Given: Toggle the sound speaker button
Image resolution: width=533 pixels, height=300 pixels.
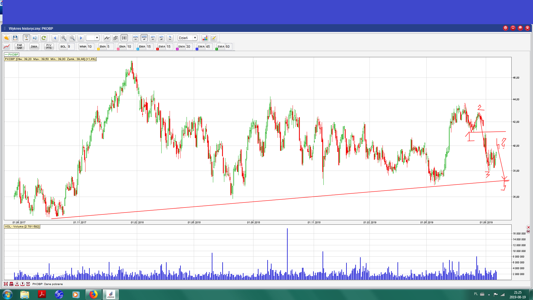Looking at the screenshot, I should 35,38.
